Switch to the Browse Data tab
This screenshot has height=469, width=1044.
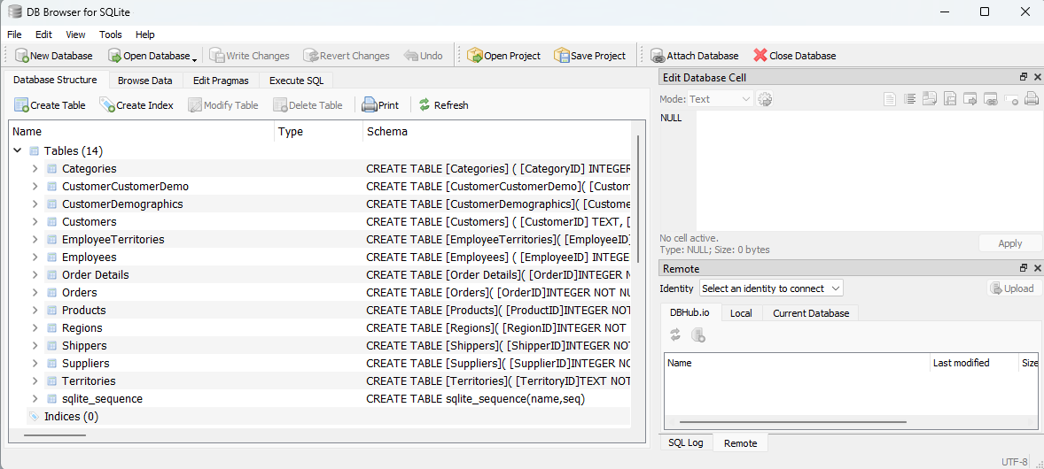[144, 81]
